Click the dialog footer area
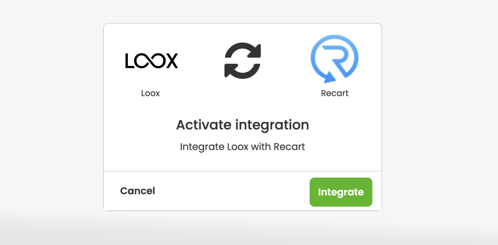Screen dimensions: 498x245 (x=242, y=191)
